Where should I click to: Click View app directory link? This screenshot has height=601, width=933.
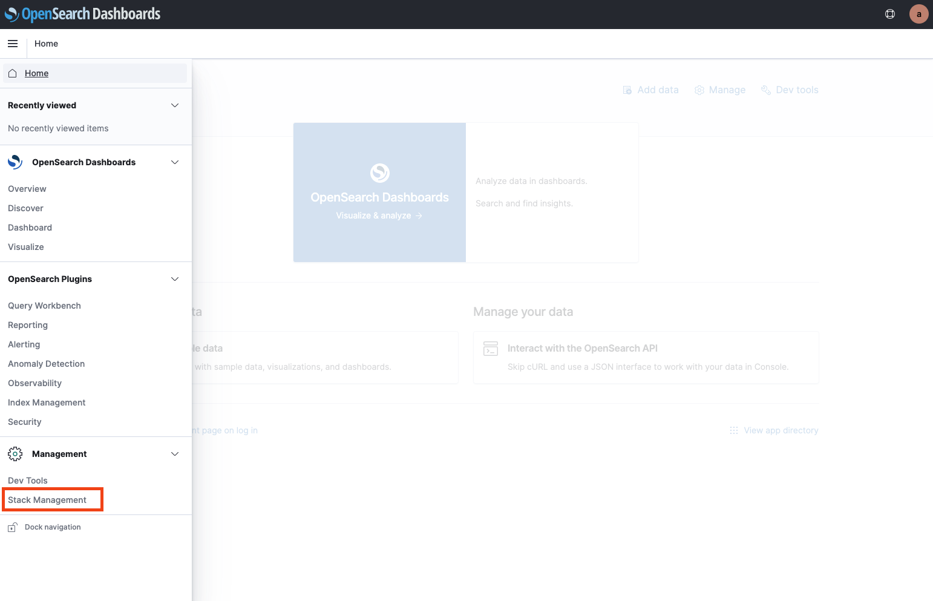coord(781,430)
